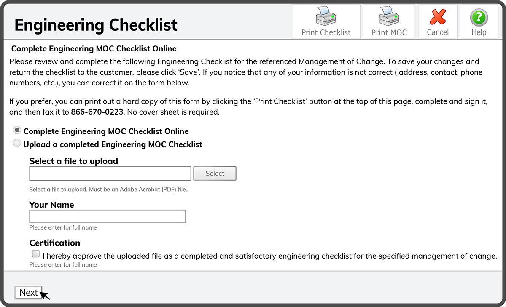
Task: Click Next to continue the MOC process
Action: click(x=28, y=292)
